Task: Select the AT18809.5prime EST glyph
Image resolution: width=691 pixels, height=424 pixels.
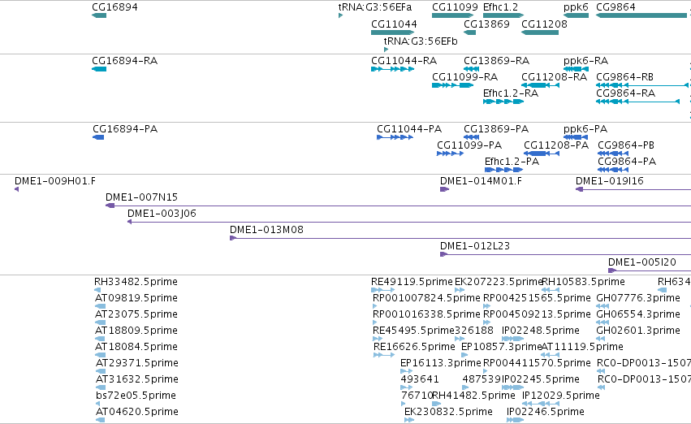Action: [x=101, y=339]
